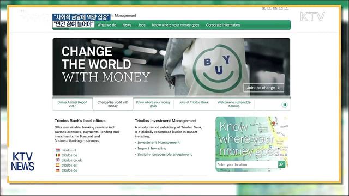
Task: Click the Enter your location field
Action: tap(247, 164)
